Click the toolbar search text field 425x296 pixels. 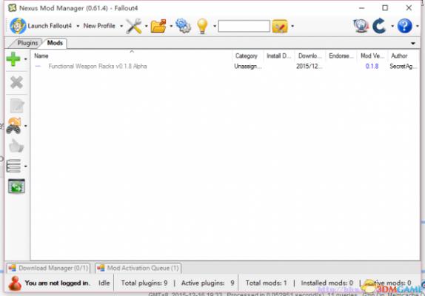[x=244, y=26]
